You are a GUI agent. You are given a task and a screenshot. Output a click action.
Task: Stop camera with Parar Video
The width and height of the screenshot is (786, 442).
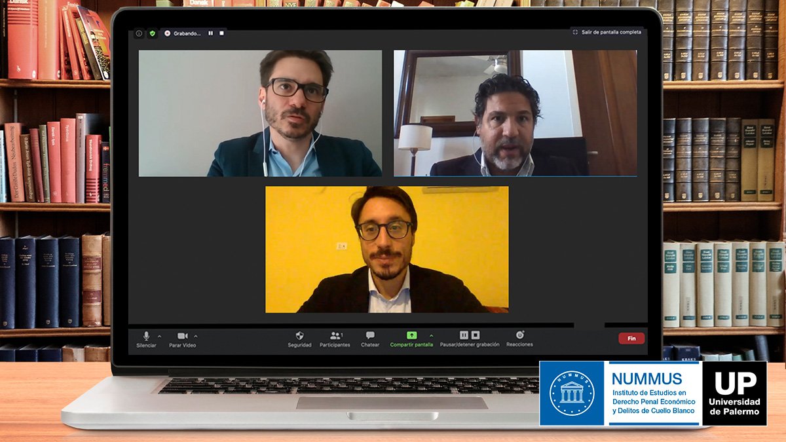pyautogui.click(x=183, y=339)
